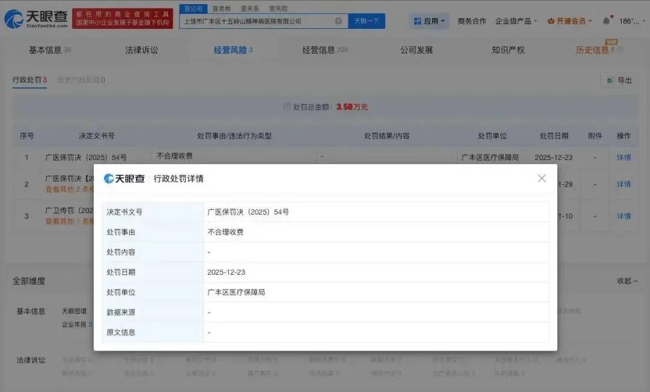
Task: Select the 查老板 search tab
Action: 221,8
